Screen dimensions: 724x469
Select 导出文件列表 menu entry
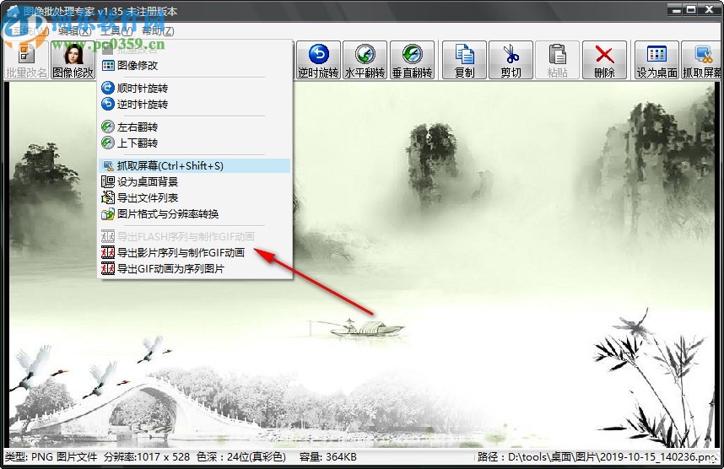tap(195, 198)
